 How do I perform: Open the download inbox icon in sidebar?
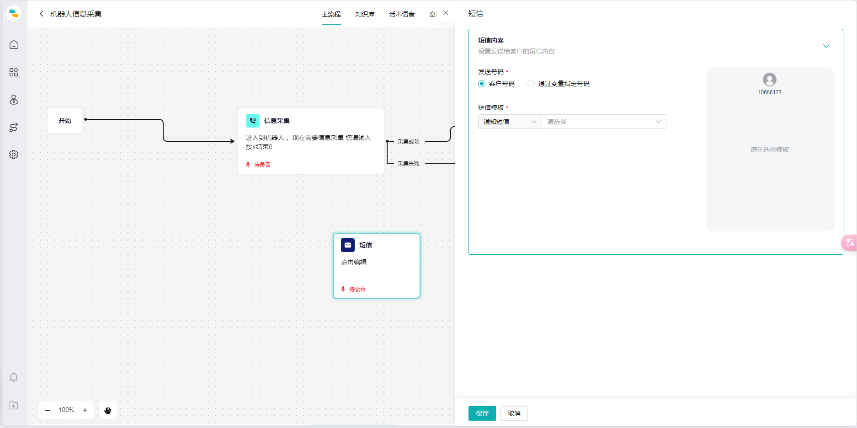click(x=14, y=405)
